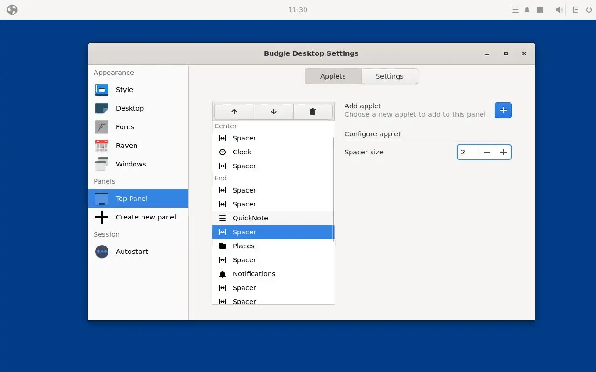Select the Notifications applet row
Screen dimensions: 596x372
click(x=273, y=274)
